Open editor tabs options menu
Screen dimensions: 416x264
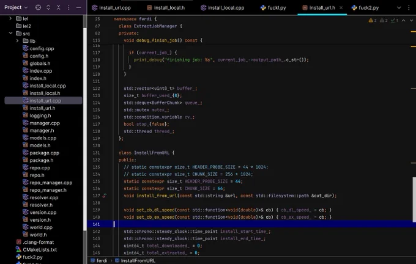click(409, 8)
